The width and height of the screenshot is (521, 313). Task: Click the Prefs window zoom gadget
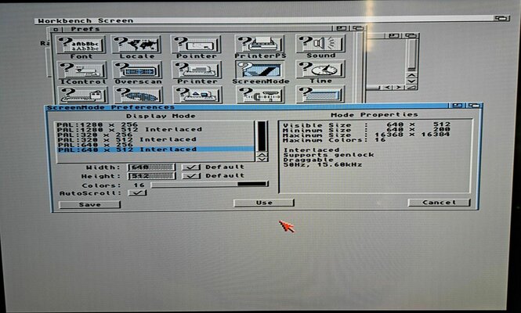(342, 28)
